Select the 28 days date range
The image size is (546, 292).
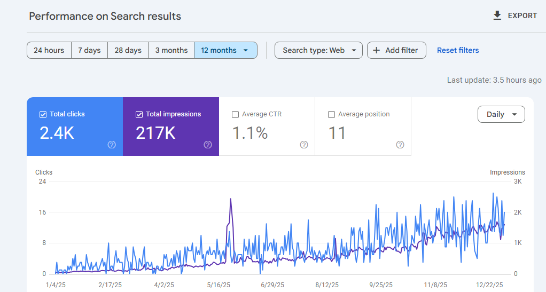point(128,50)
